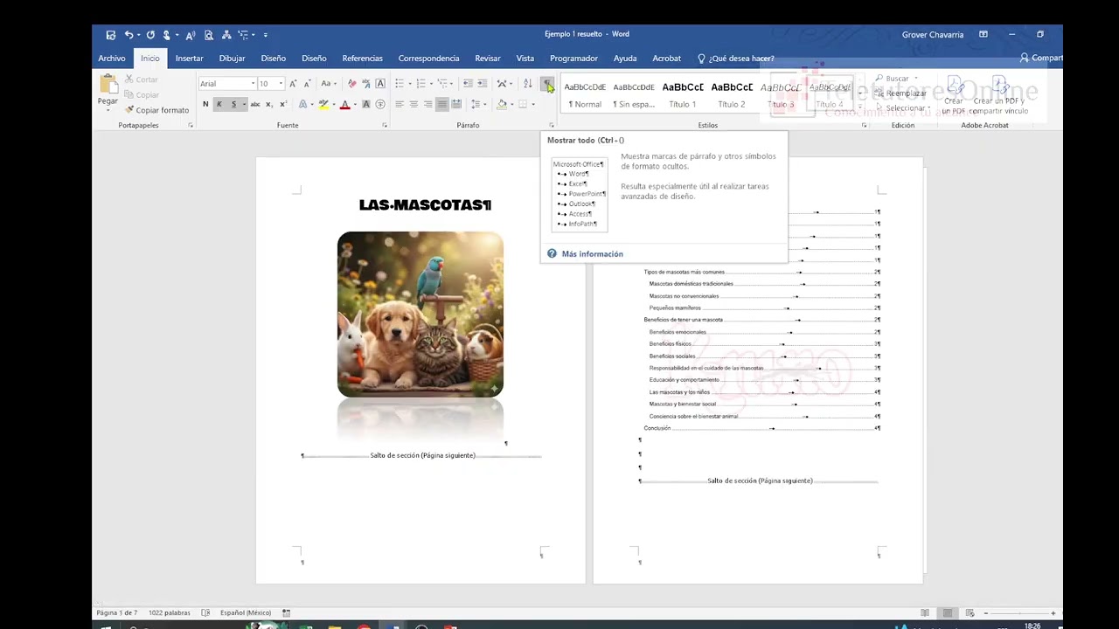Open numbering list library dropdown
This screenshot has height=629, width=1119.
[432, 84]
